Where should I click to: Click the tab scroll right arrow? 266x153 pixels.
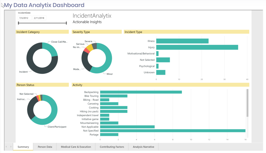pos(11,147)
